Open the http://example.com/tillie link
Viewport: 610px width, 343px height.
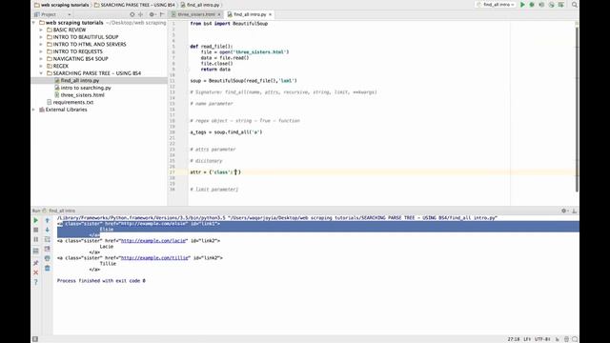(154, 258)
